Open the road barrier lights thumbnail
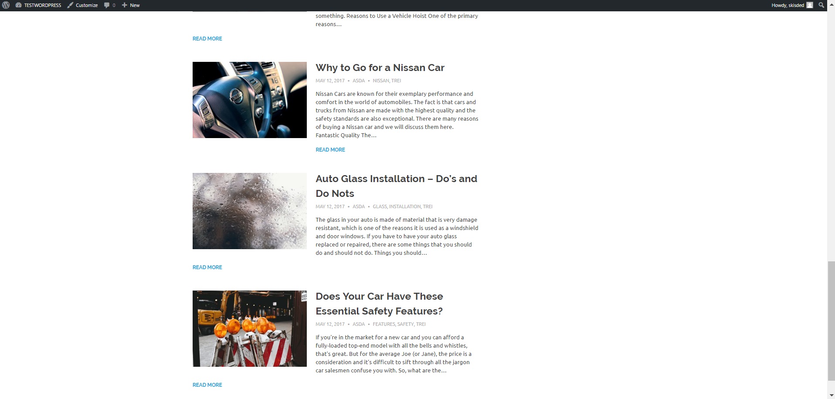Viewport: 835px width, 399px height. 250,328
